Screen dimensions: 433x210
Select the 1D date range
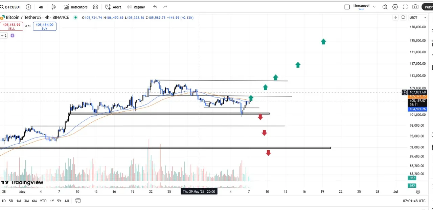point(4,201)
